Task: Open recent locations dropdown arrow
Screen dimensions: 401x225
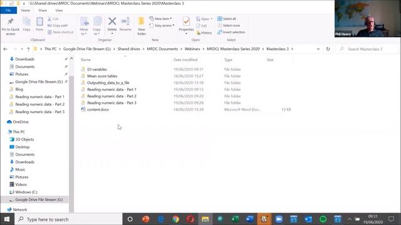Action: [22, 49]
